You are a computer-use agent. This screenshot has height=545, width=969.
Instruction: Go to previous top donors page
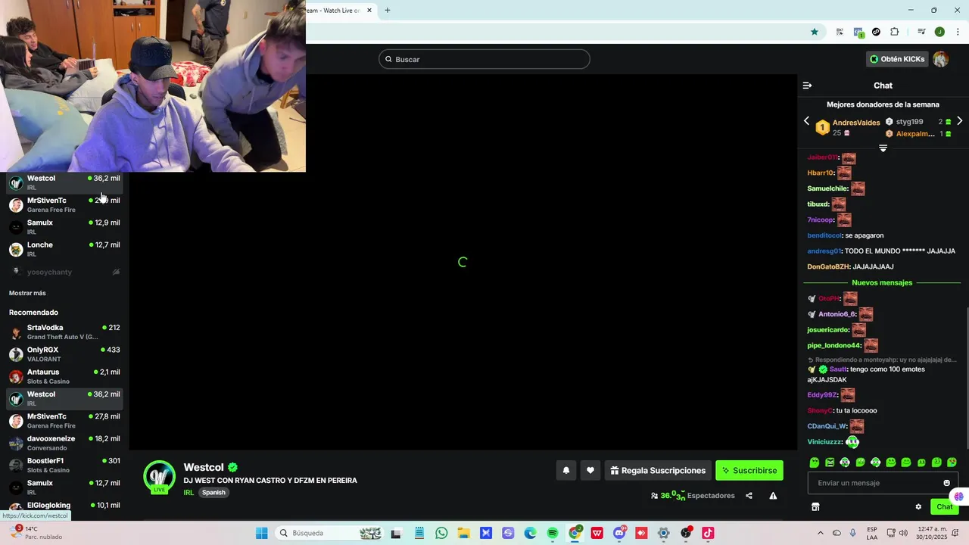click(806, 121)
